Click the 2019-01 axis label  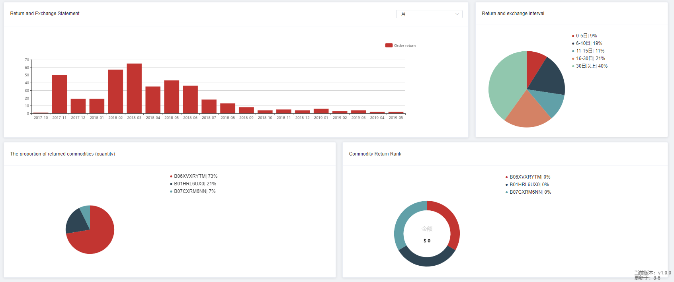click(x=321, y=118)
